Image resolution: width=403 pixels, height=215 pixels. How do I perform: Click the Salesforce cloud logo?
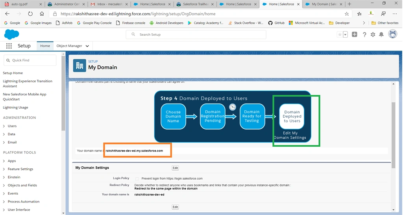point(11,35)
